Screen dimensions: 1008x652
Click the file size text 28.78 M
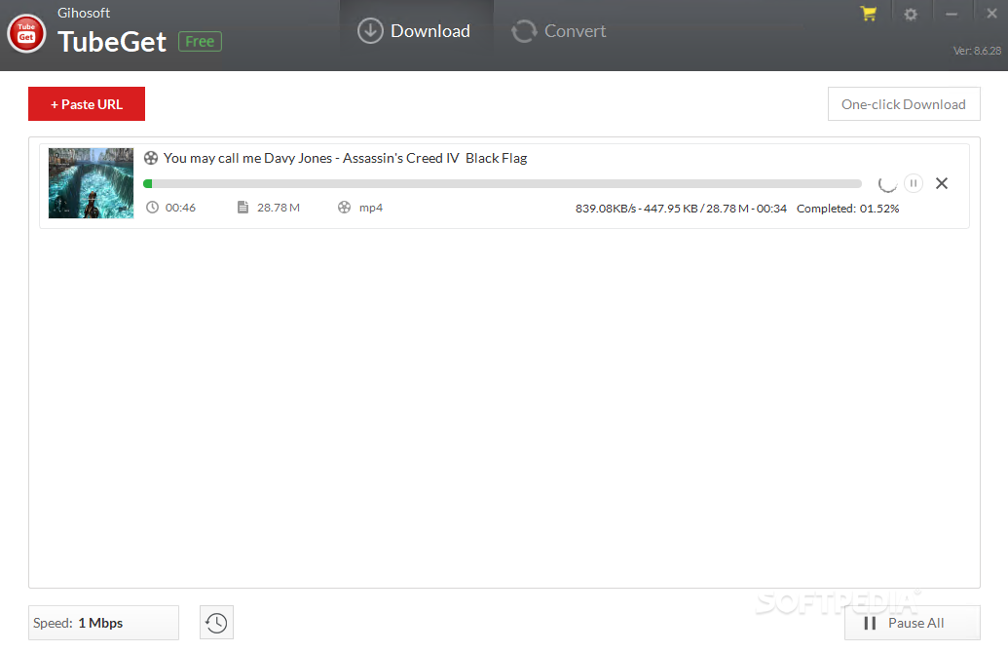(279, 208)
